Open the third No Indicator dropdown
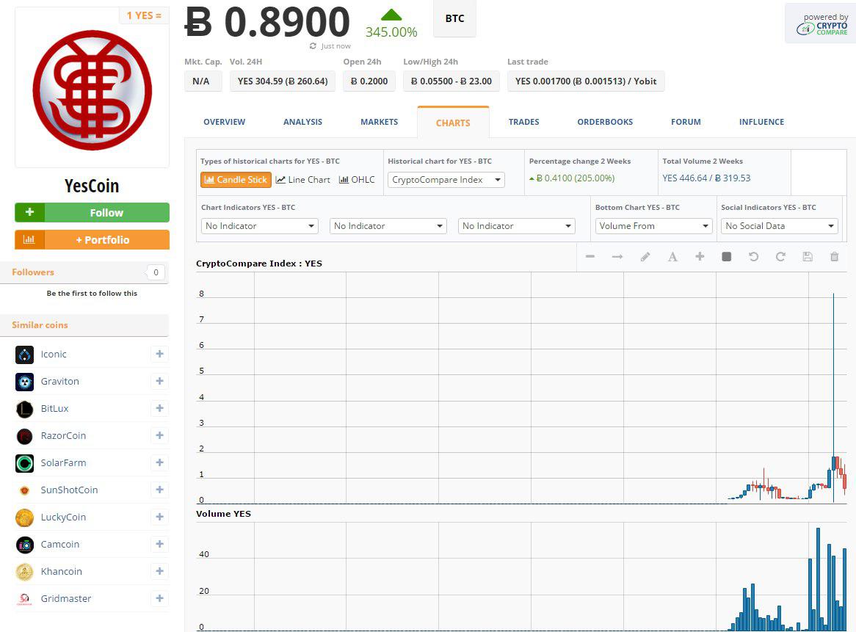This screenshot has width=856, height=632. tap(516, 226)
